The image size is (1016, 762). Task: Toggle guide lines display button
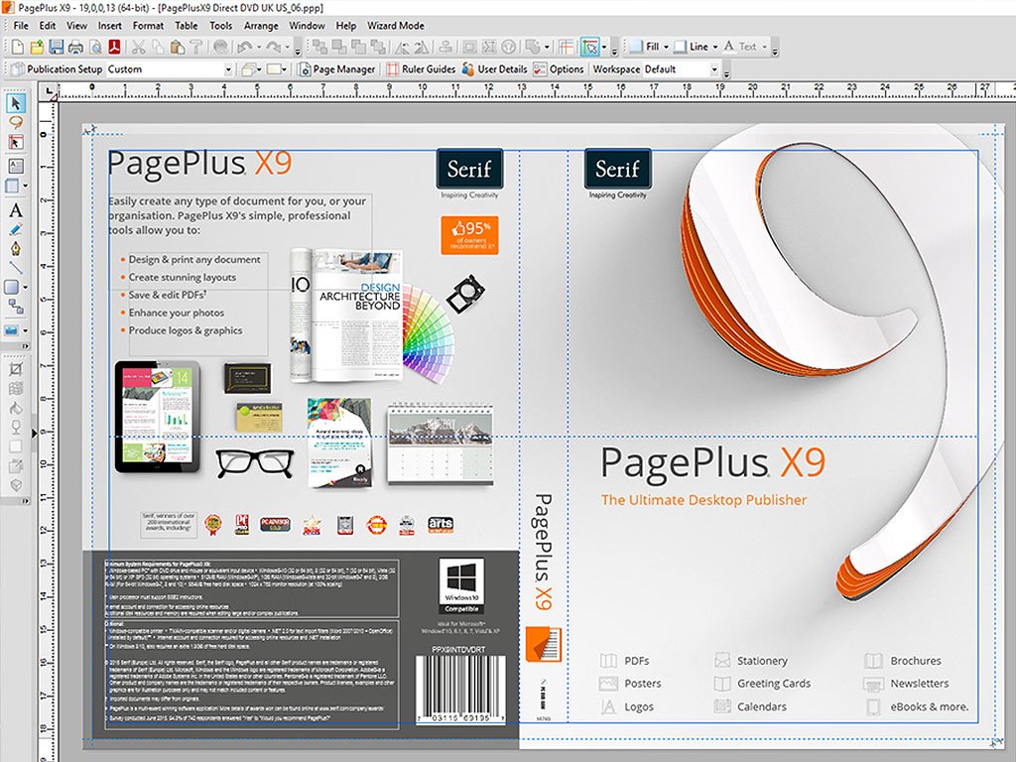coord(567,47)
